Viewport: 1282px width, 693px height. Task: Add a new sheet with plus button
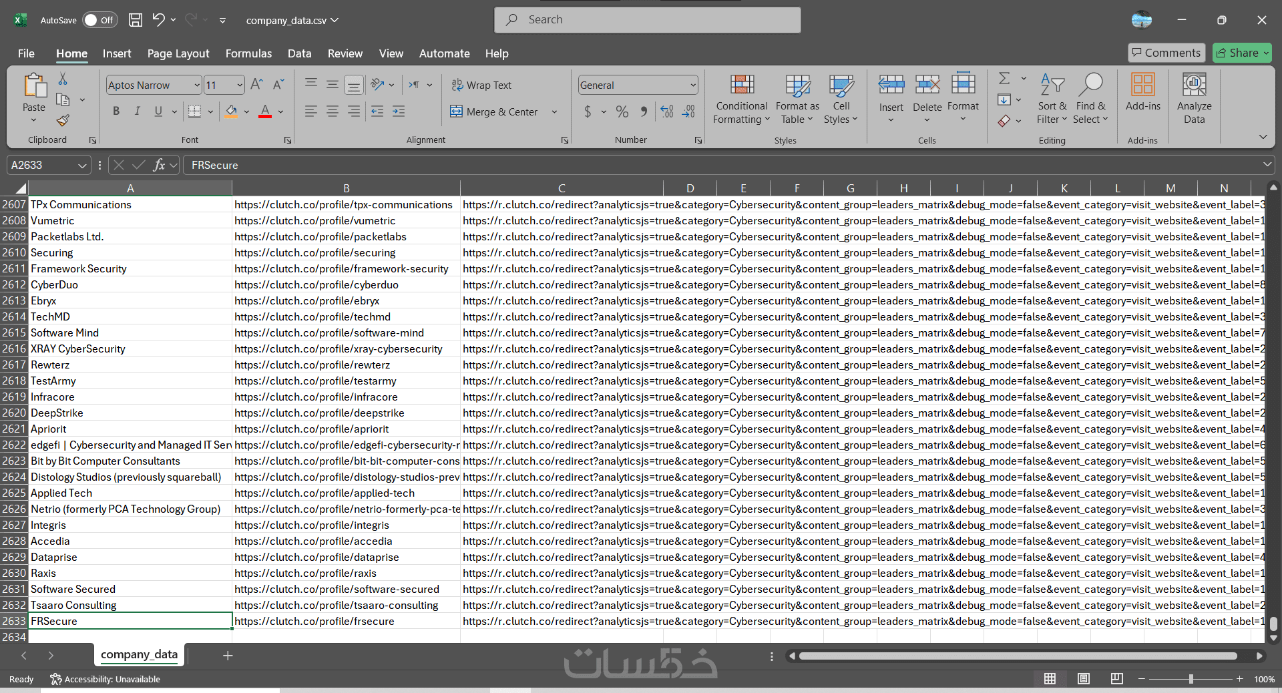pyautogui.click(x=228, y=656)
